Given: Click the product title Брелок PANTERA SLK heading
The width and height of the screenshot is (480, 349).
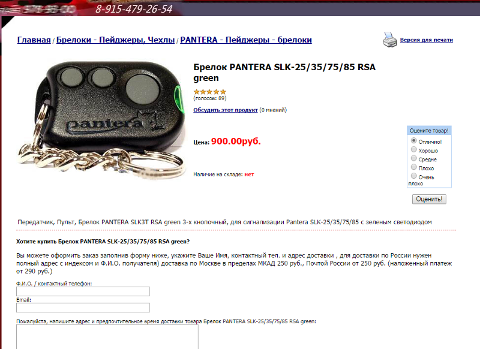Looking at the screenshot, I should pyautogui.click(x=284, y=73).
